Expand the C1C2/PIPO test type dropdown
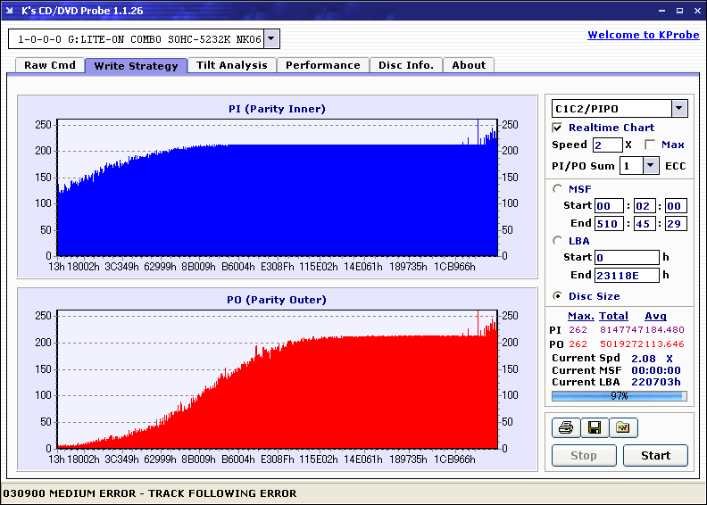 (x=679, y=108)
